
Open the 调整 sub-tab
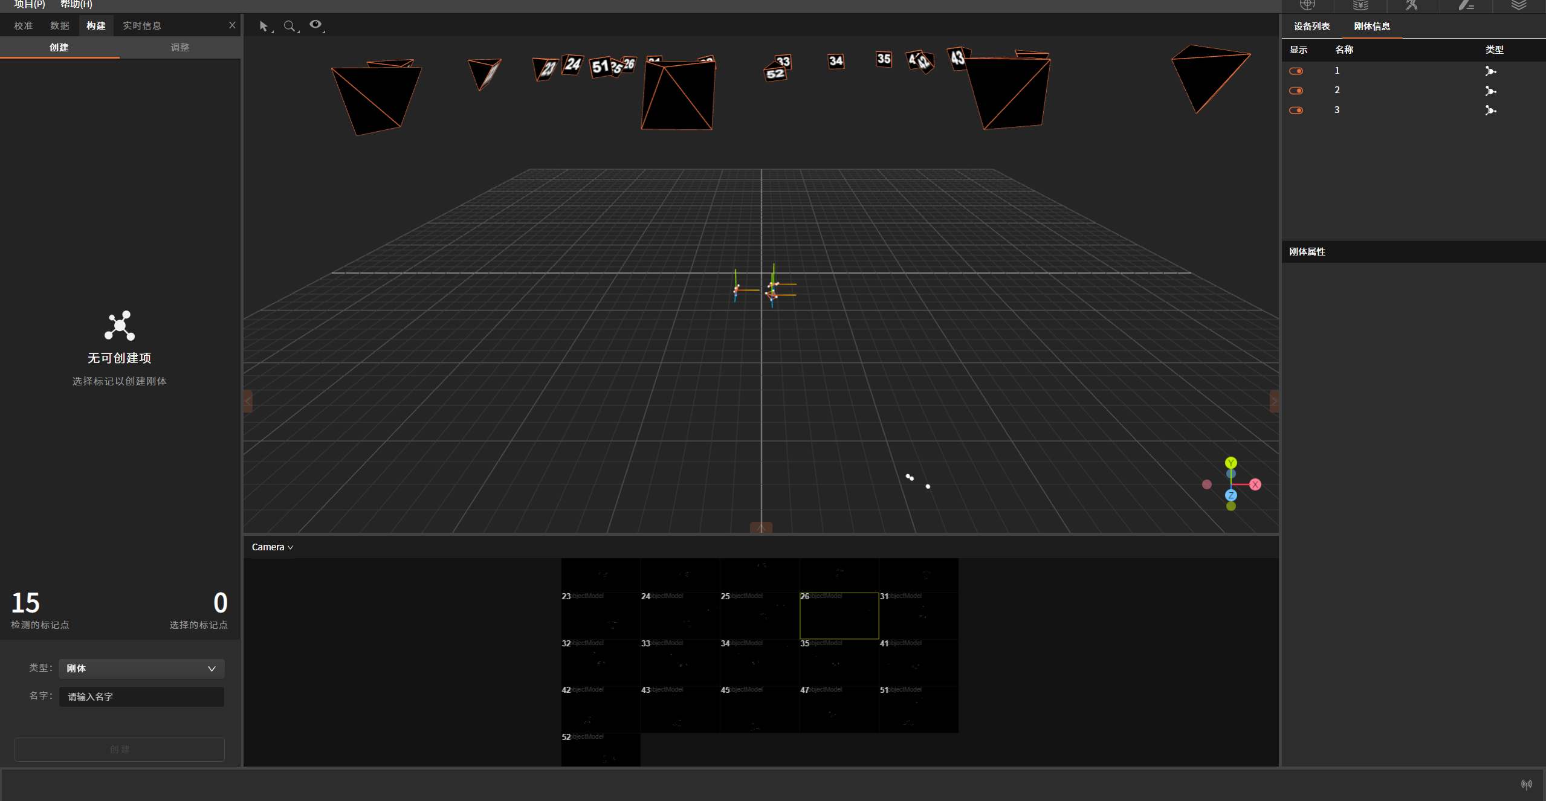tap(180, 47)
